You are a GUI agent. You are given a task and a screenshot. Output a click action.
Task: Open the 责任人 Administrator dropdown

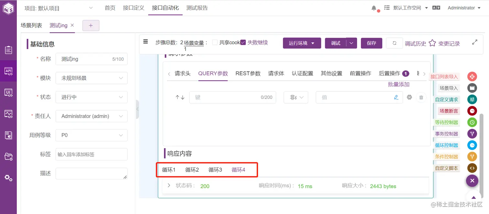[x=92, y=116]
